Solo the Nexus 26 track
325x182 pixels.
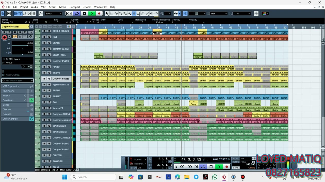pyautogui.click(x=49, y=108)
